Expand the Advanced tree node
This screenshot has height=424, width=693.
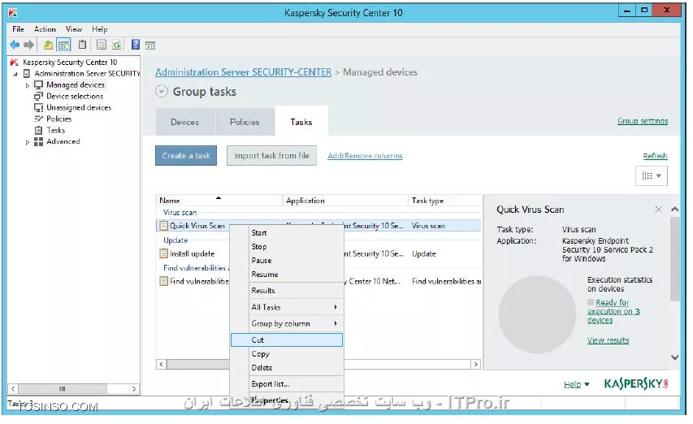pos(28,142)
